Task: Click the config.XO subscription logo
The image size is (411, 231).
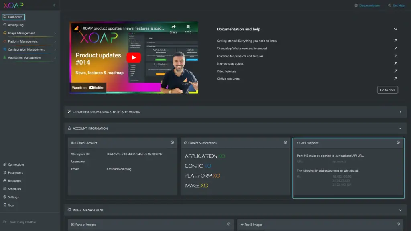Action: [197, 166]
